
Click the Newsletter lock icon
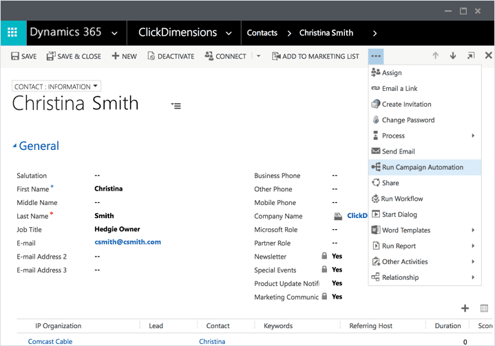pos(324,256)
